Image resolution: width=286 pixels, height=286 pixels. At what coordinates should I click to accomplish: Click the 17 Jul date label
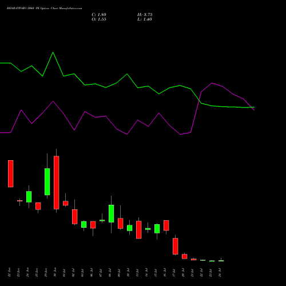pyautogui.click(x=174, y=272)
